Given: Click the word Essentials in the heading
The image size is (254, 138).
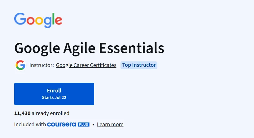Looking at the screenshot, I should pos(132,48).
